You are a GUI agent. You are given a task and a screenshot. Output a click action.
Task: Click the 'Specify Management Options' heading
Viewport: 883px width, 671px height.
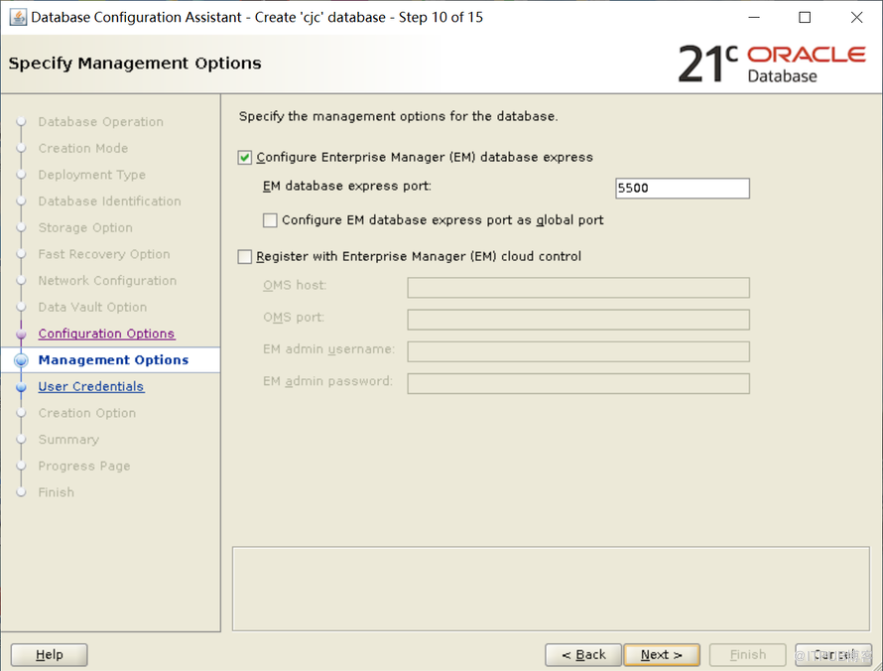pos(135,64)
